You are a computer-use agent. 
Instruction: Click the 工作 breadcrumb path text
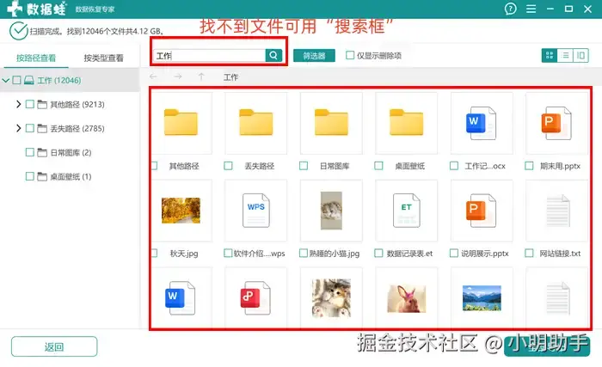pos(230,77)
